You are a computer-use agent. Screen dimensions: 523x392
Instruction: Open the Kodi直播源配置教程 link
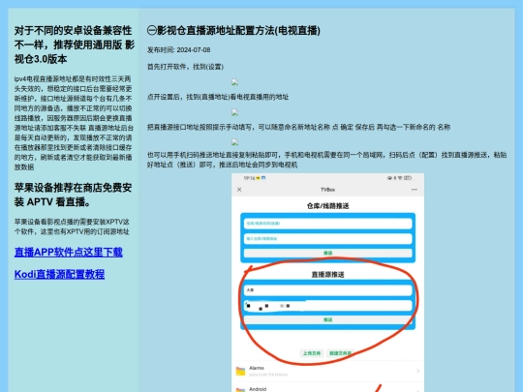tap(59, 274)
